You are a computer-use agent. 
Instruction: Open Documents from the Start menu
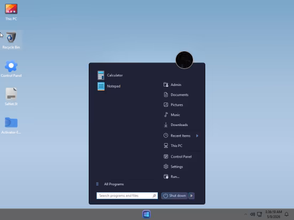pyautogui.click(x=176, y=95)
